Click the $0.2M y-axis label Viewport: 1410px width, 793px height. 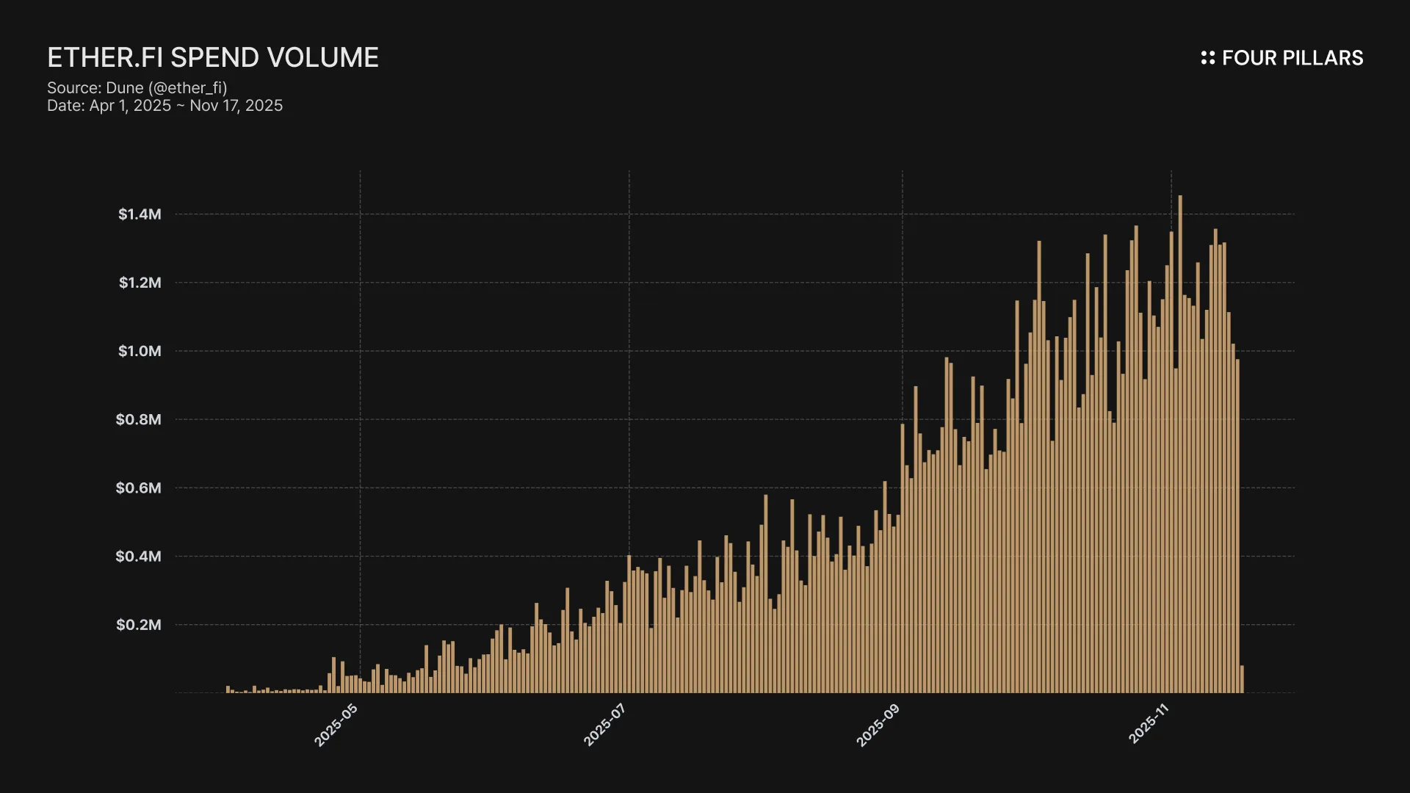(x=138, y=625)
